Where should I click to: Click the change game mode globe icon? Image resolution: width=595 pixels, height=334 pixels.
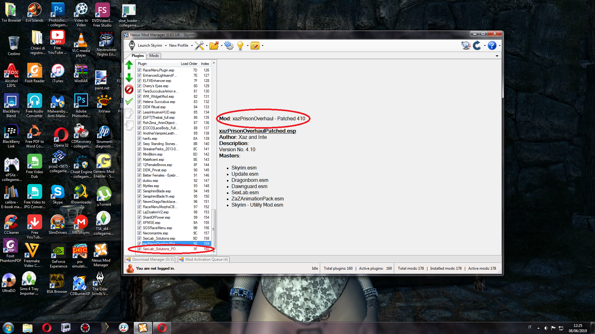click(466, 45)
